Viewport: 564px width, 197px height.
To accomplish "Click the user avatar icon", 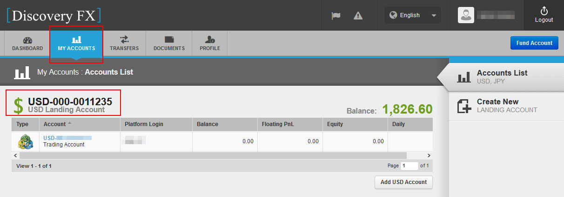I will (x=465, y=15).
